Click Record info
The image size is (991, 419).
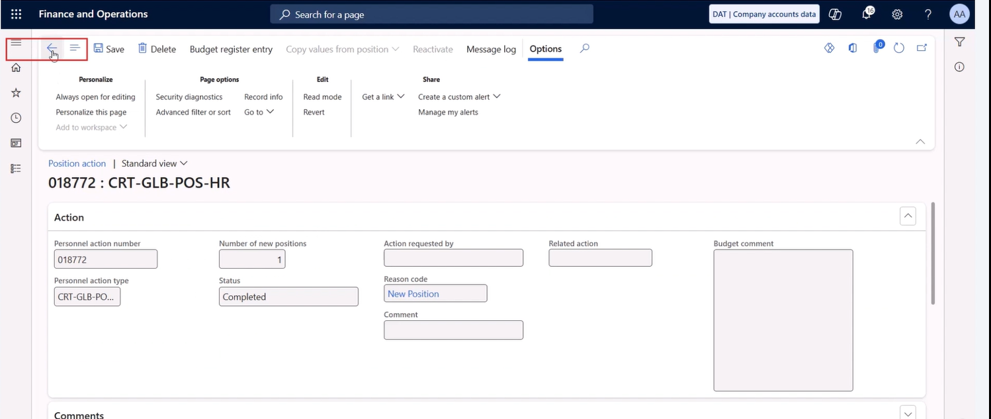[263, 97]
